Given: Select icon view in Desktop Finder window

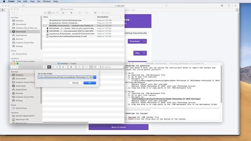Looking at the screenshot, I should tap(45, 67).
